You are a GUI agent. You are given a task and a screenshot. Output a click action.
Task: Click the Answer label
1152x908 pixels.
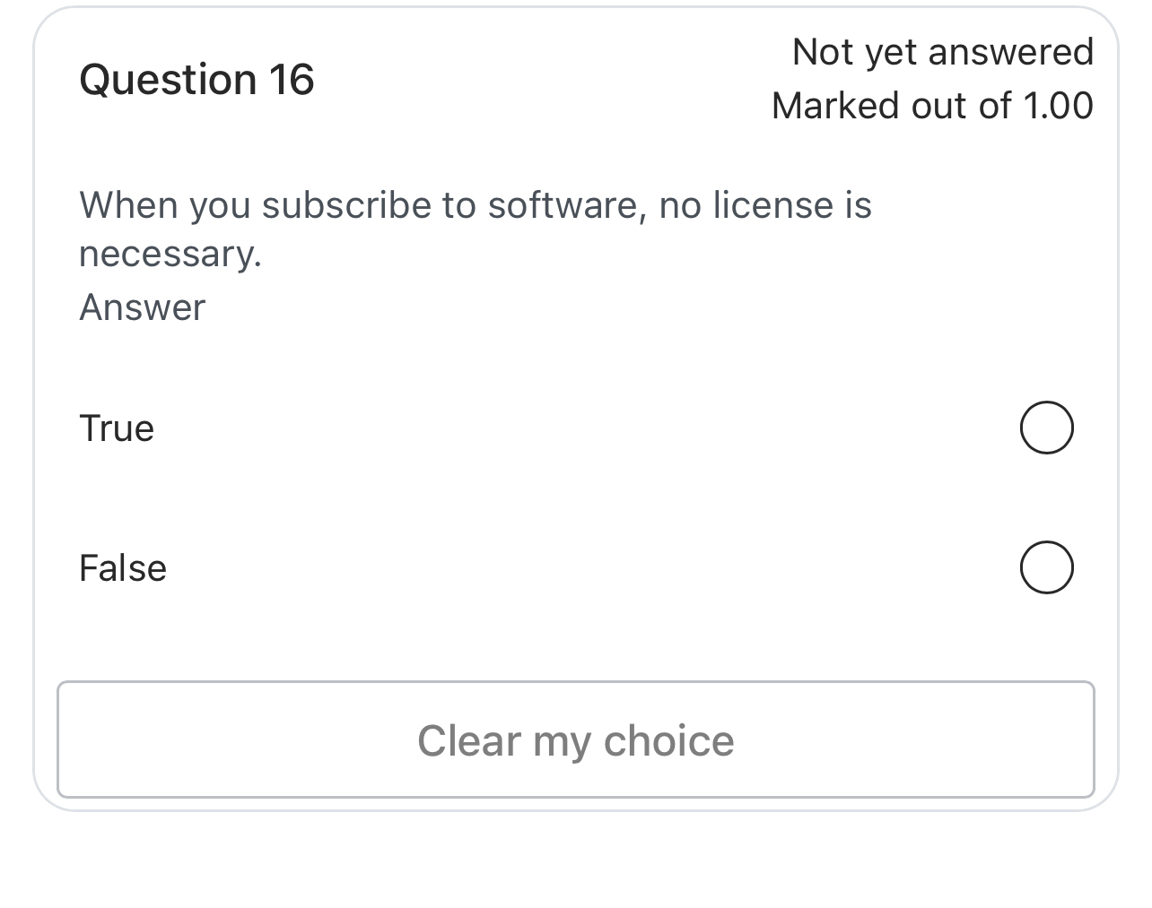coord(142,307)
